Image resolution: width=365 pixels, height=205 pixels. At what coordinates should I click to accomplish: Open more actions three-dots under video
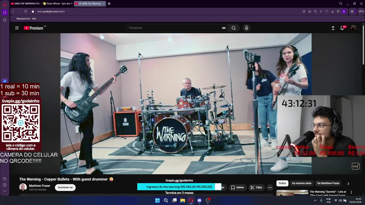pyautogui.click(x=270, y=187)
